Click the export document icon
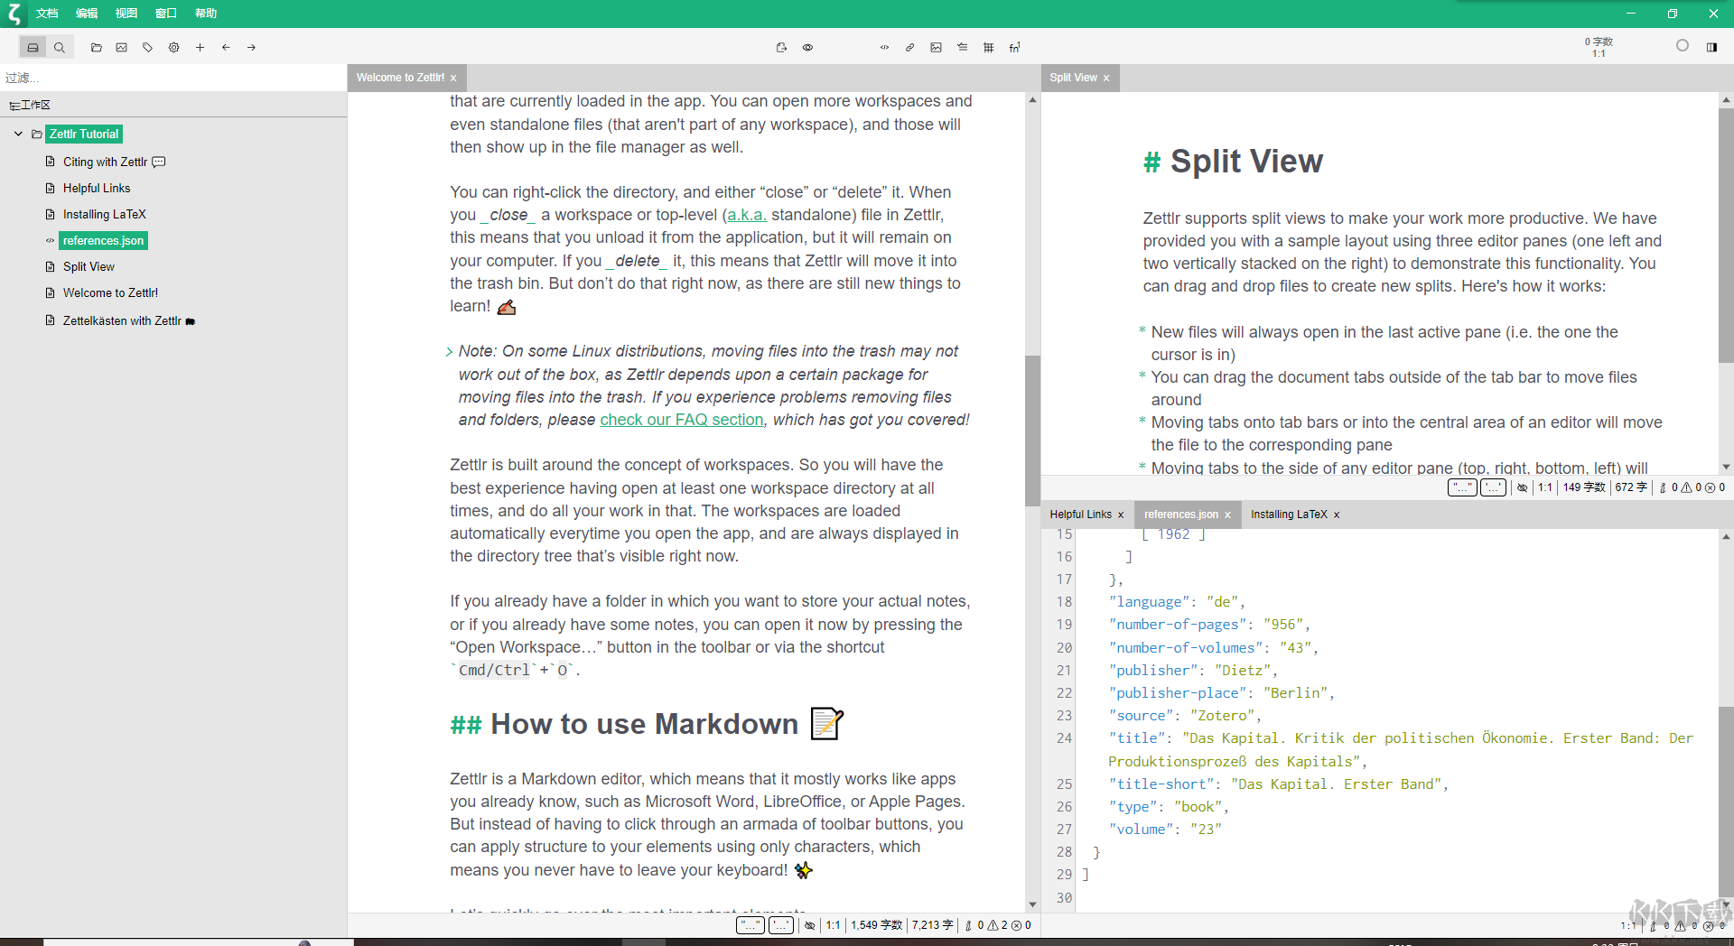Viewport: 1734px width, 946px height. [781, 48]
